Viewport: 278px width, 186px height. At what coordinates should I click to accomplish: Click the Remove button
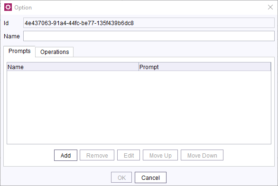[x=97, y=155]
